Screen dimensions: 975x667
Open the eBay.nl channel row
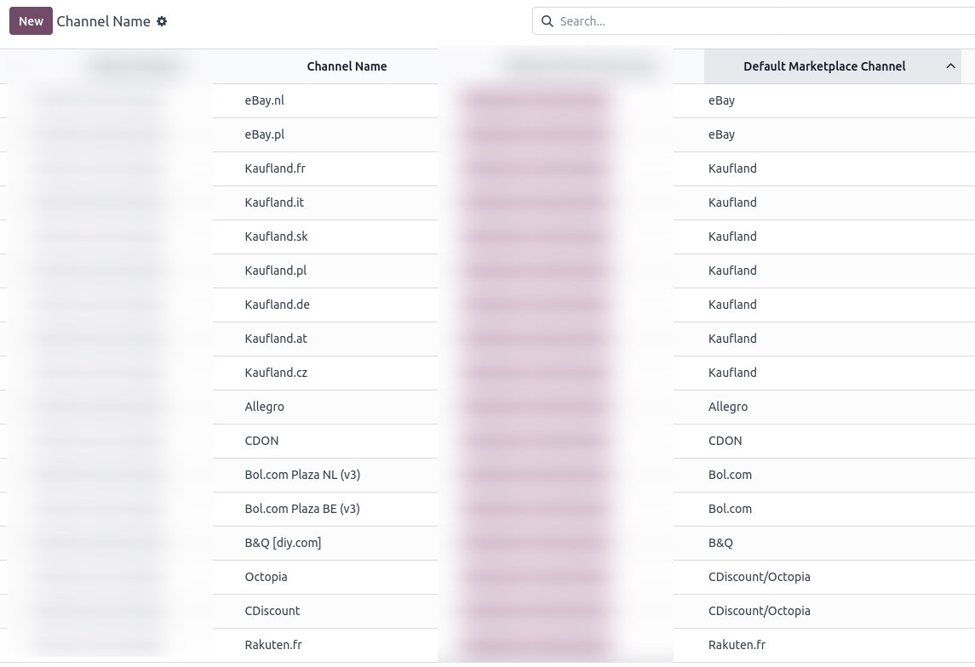tap(264, 100)
